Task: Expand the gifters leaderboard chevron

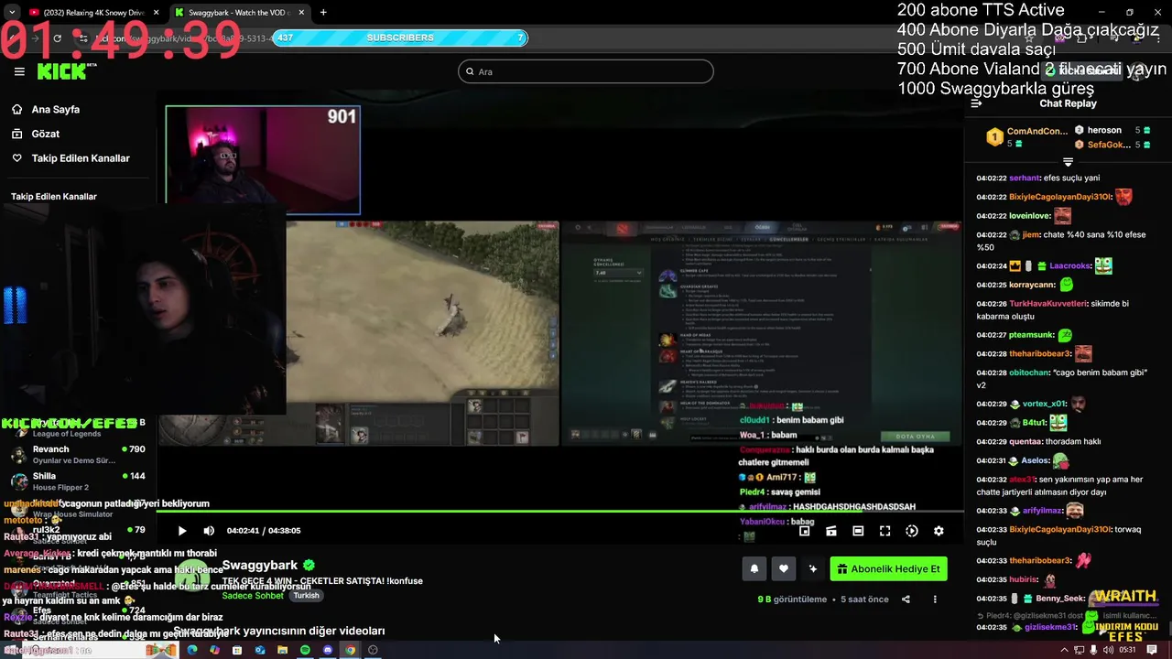Action: point(1068,161)
